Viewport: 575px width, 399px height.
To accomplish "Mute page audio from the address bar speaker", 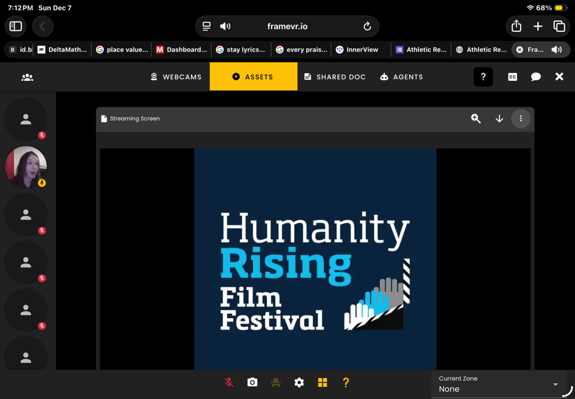I will tap(225, 26).
